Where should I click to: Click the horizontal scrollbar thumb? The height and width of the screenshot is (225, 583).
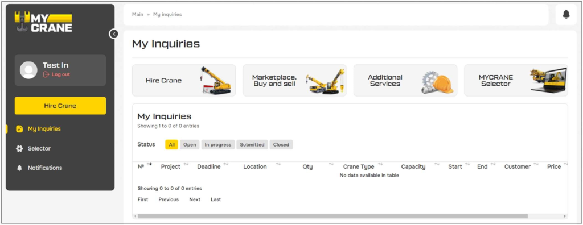pos(332,216)
